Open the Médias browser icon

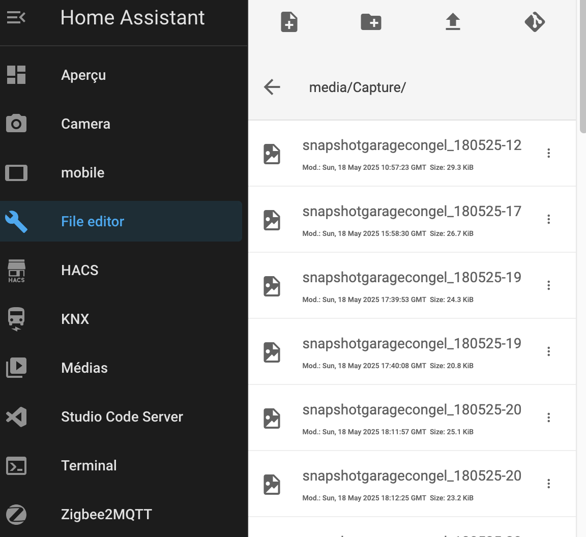[x=16, y=368]
